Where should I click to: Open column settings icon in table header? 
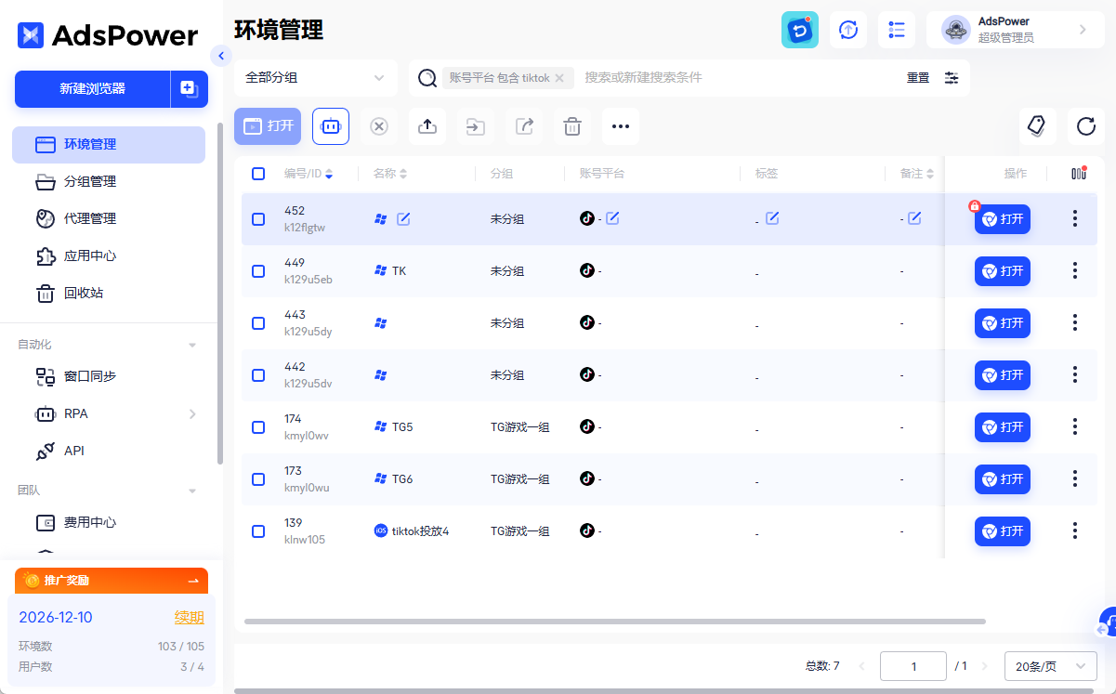click(x=1078, y=174)
